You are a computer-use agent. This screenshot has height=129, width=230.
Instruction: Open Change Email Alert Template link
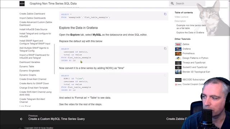[34, 88]
